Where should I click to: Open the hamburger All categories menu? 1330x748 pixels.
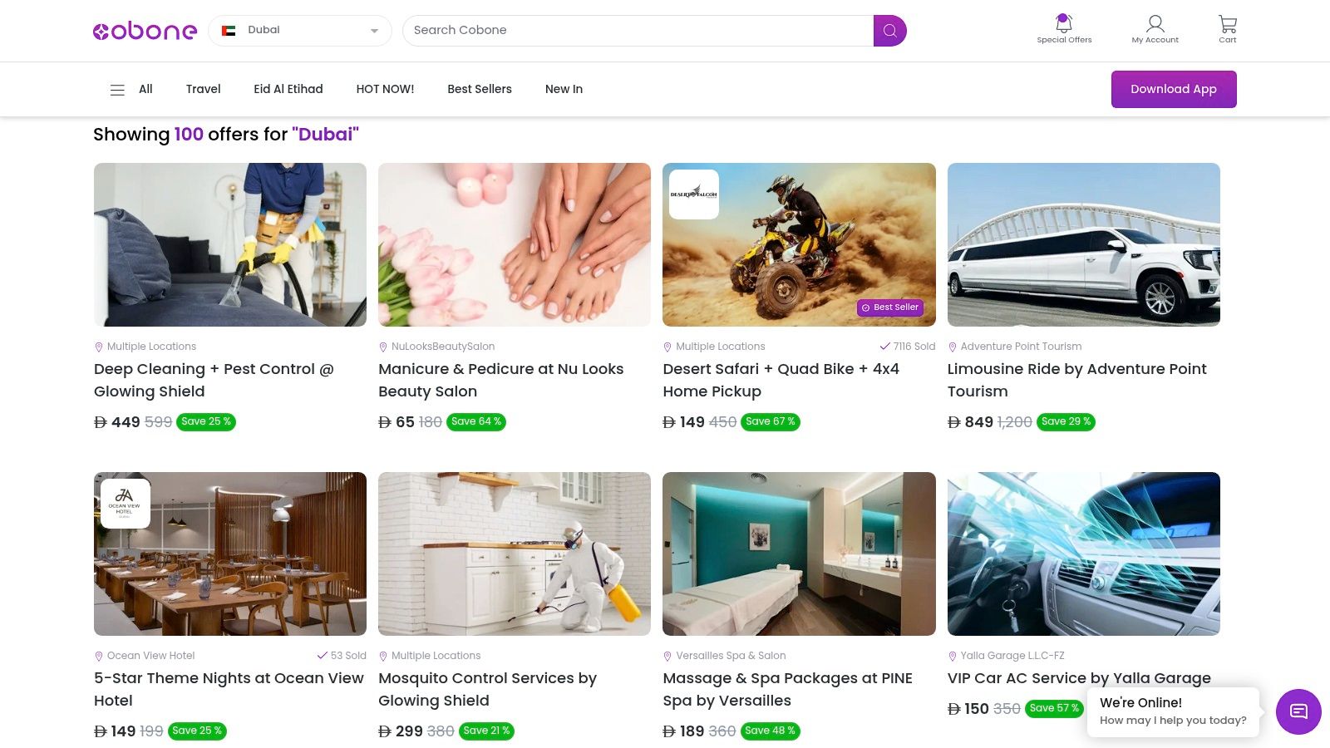118,90
